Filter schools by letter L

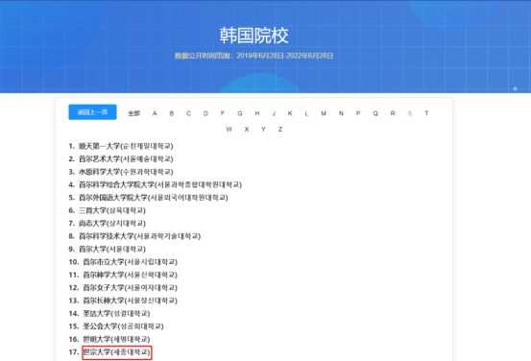(306, 113)
